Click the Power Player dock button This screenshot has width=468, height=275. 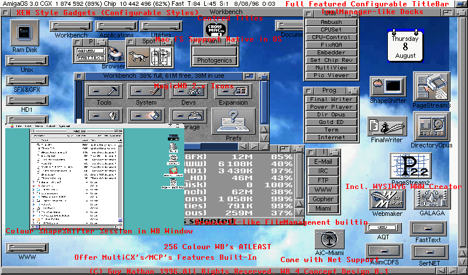(x=331, y=107)
